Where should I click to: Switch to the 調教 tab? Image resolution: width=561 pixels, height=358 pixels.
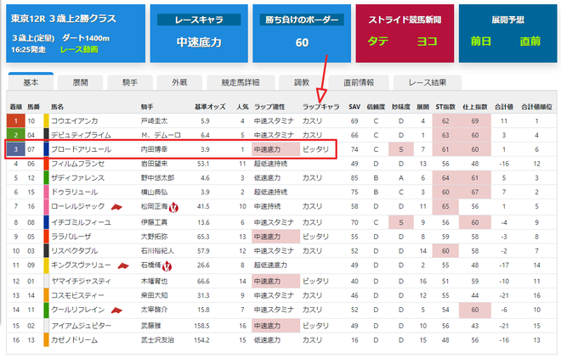click(302, 82)
